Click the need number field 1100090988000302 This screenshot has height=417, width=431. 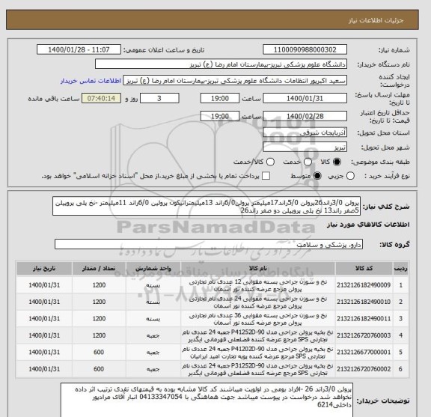tap(305, 50)
